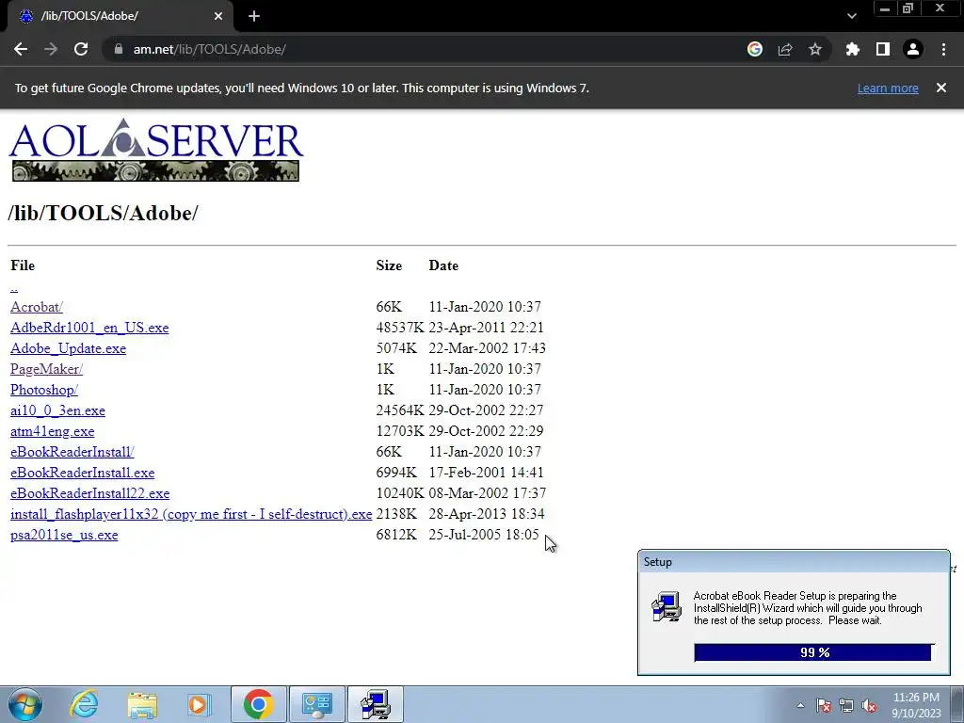This screenshot has height=723, width=964.
Task: Open the Chrome profile avatar menu
Action: point(913,49)
